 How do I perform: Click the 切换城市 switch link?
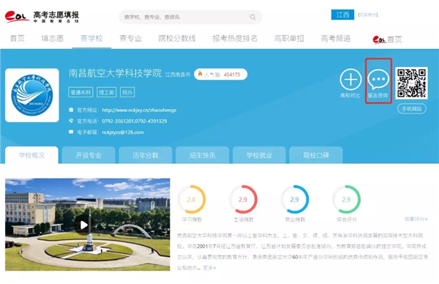tap(368, 15)
